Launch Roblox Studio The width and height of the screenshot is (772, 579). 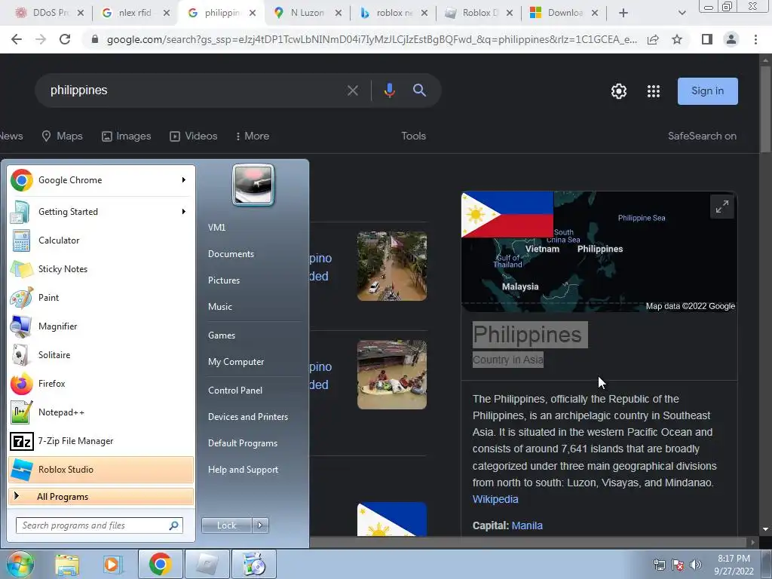coord(101,469)
